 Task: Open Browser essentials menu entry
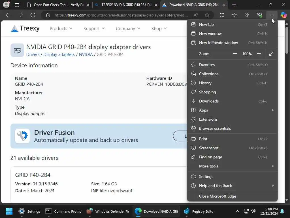(232, 129)
